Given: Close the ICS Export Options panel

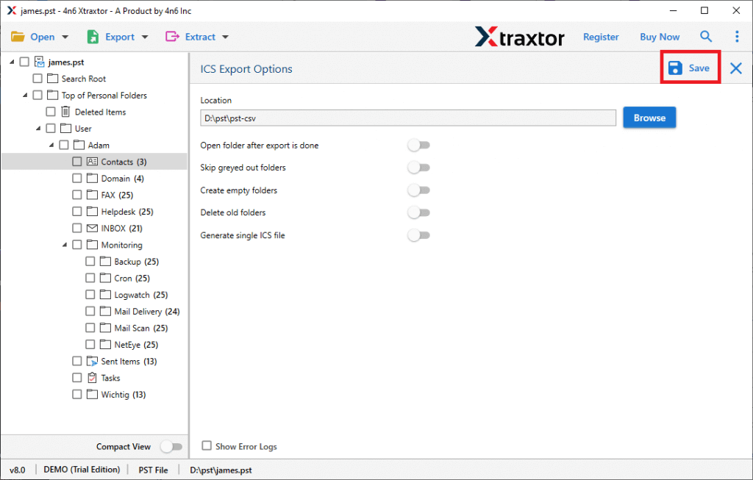Looking at the screenshot, I should [x=735, y=68].
